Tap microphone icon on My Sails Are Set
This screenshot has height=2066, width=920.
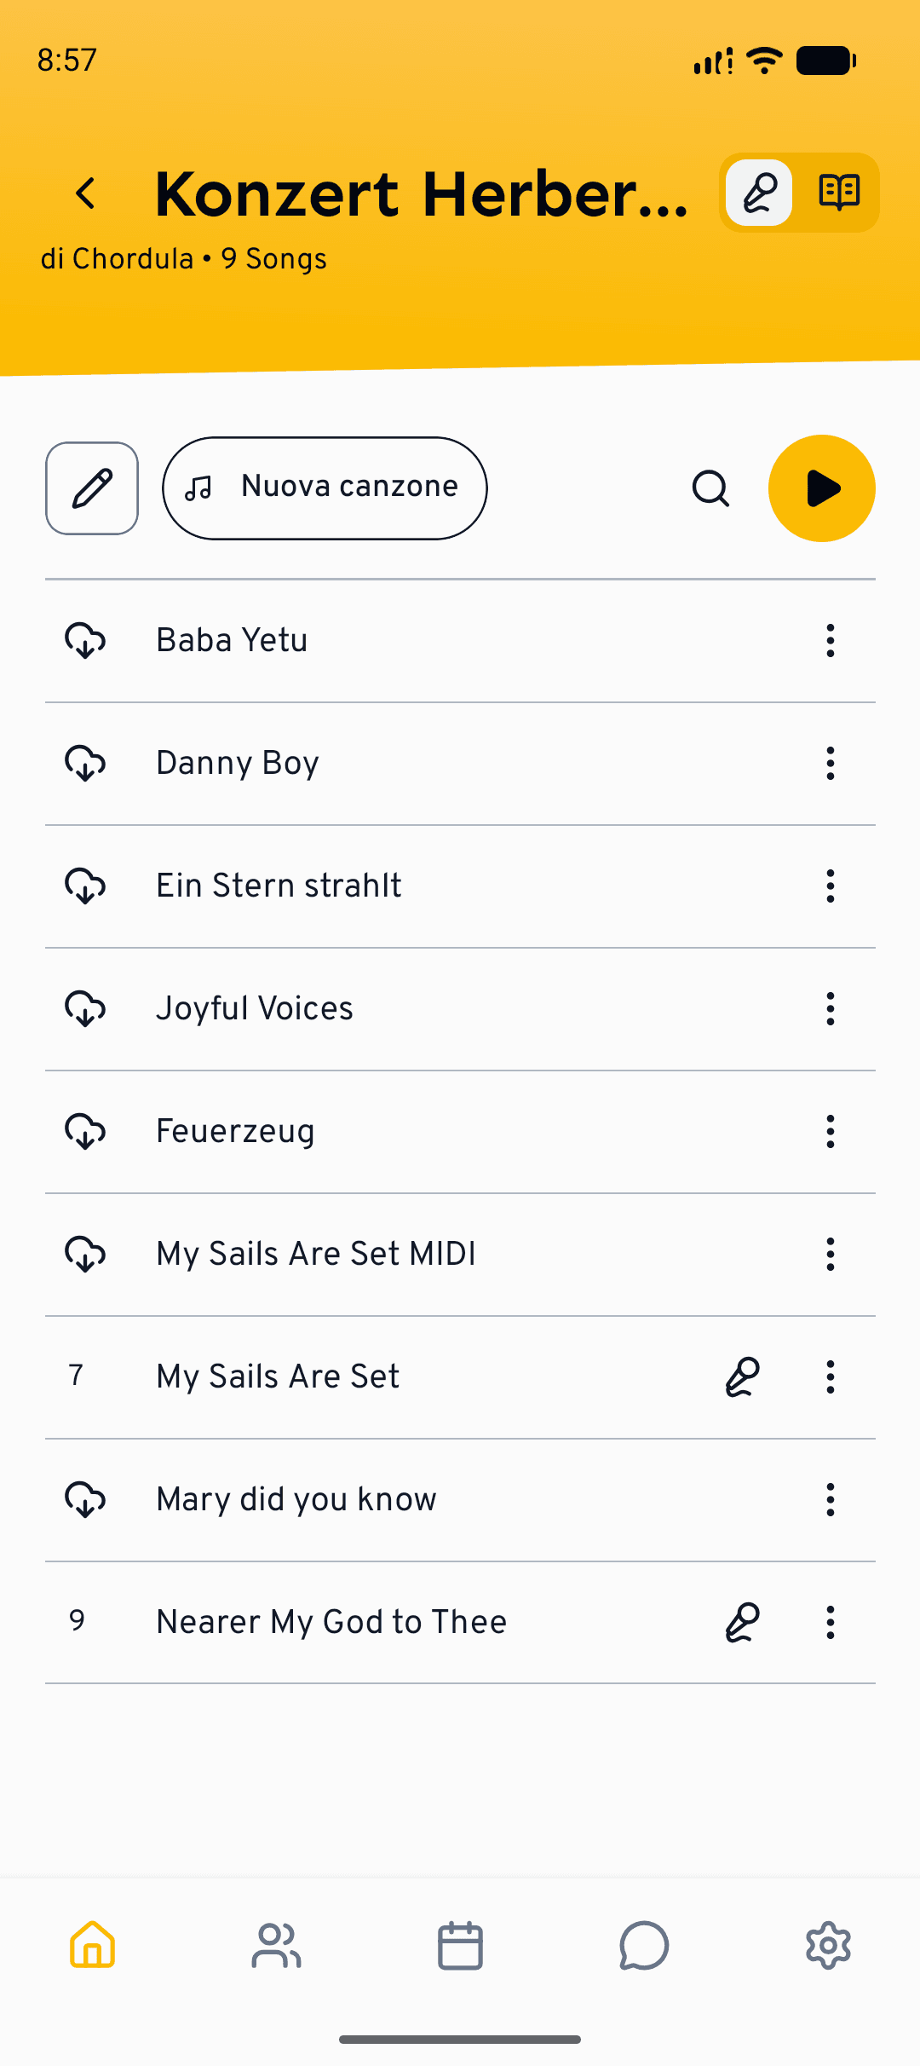pos(742,1377)
